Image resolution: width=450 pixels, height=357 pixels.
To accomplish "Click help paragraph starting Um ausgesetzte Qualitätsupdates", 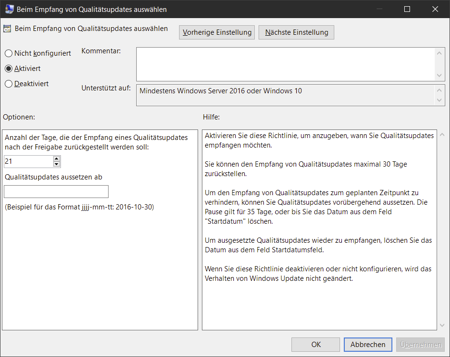I will coord(318,245).
